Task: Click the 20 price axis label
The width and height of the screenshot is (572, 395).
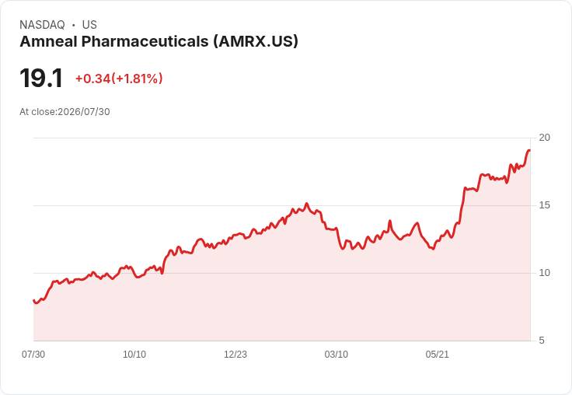Action: [x=544, y=138]
